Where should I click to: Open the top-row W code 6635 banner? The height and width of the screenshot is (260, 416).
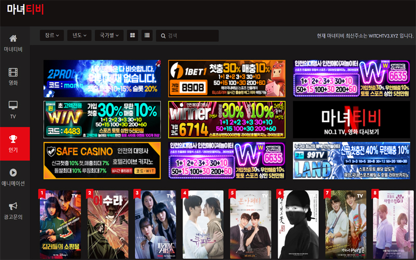(352, 79)
